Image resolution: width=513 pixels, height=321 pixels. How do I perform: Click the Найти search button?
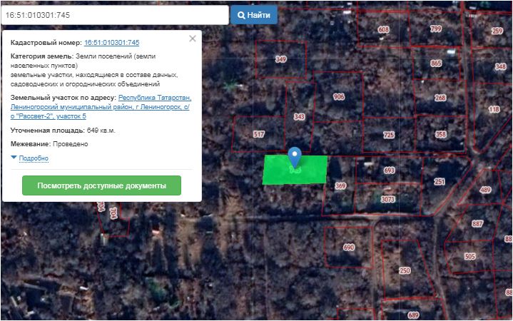pyautogui.click(x=254, y=14)
